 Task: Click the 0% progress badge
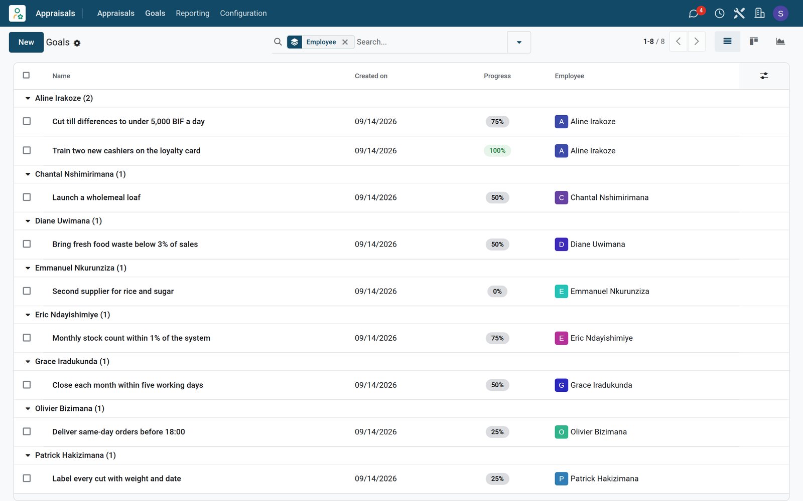[x=497, y=292]
